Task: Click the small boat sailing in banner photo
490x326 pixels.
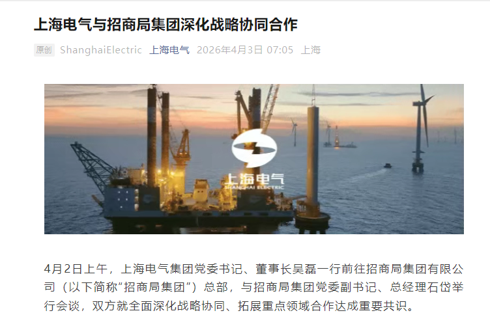Action: tap(387, 165)
